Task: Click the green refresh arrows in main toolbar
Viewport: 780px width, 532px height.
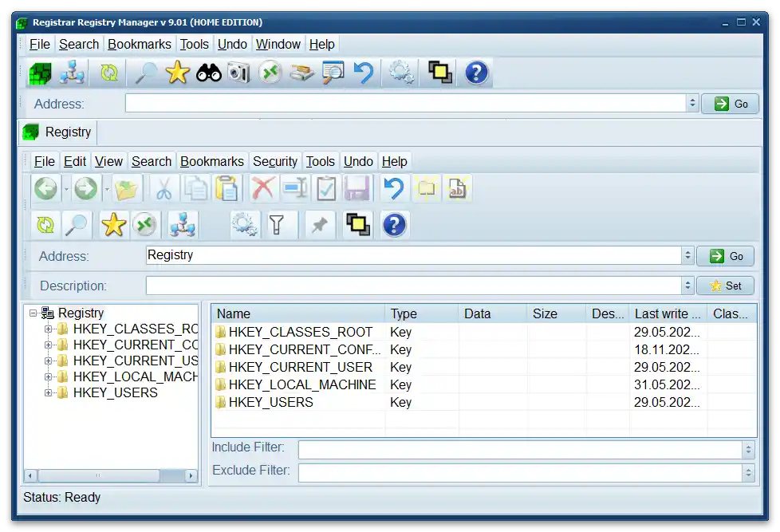Action: click(109, 73)
